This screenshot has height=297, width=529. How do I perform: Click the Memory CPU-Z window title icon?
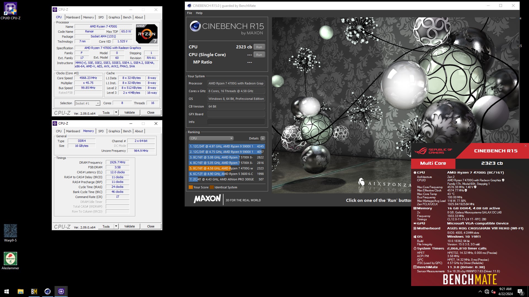tap(55, 123)
